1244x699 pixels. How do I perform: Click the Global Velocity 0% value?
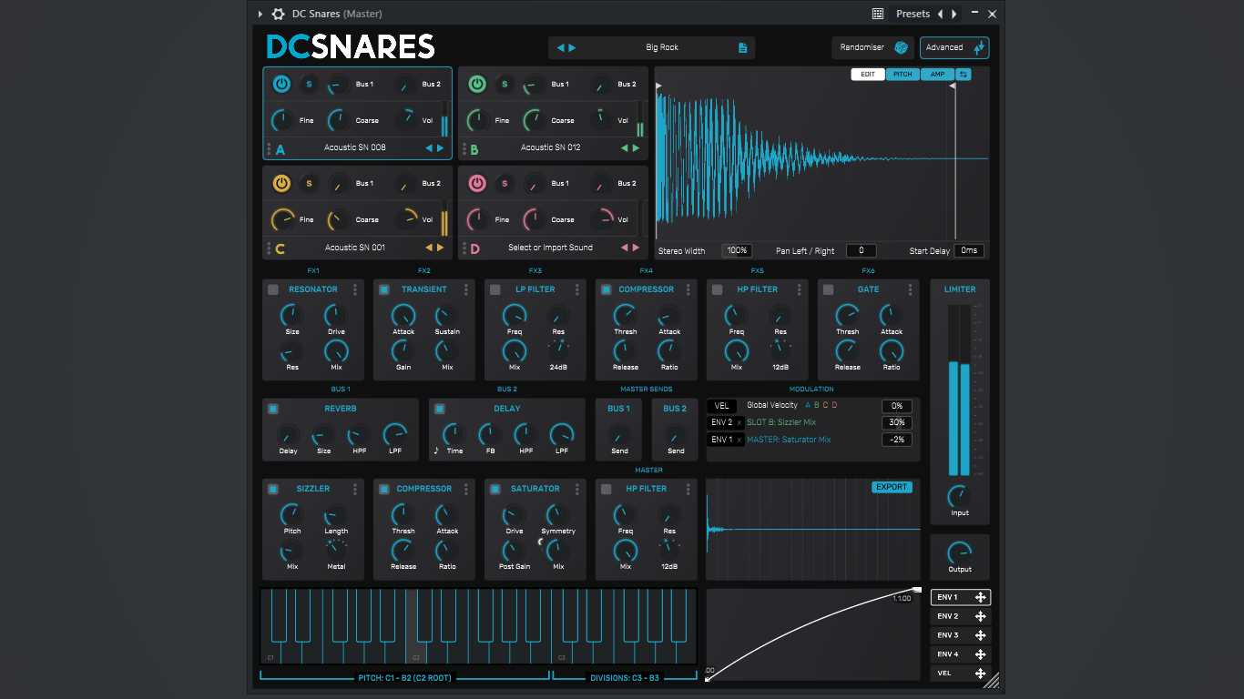pyautogui.click(x=897, y=406)
